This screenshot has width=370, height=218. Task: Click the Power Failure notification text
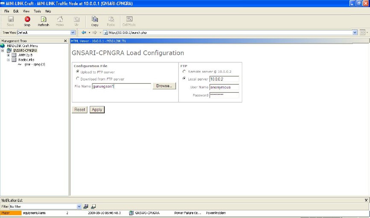point(188,213)
